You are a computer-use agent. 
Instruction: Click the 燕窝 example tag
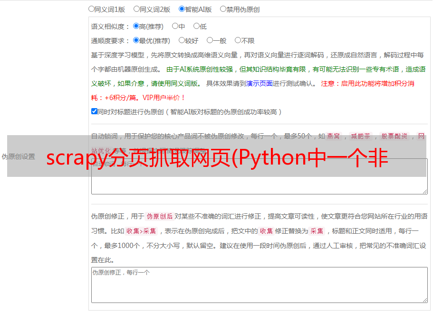[333, 136]
